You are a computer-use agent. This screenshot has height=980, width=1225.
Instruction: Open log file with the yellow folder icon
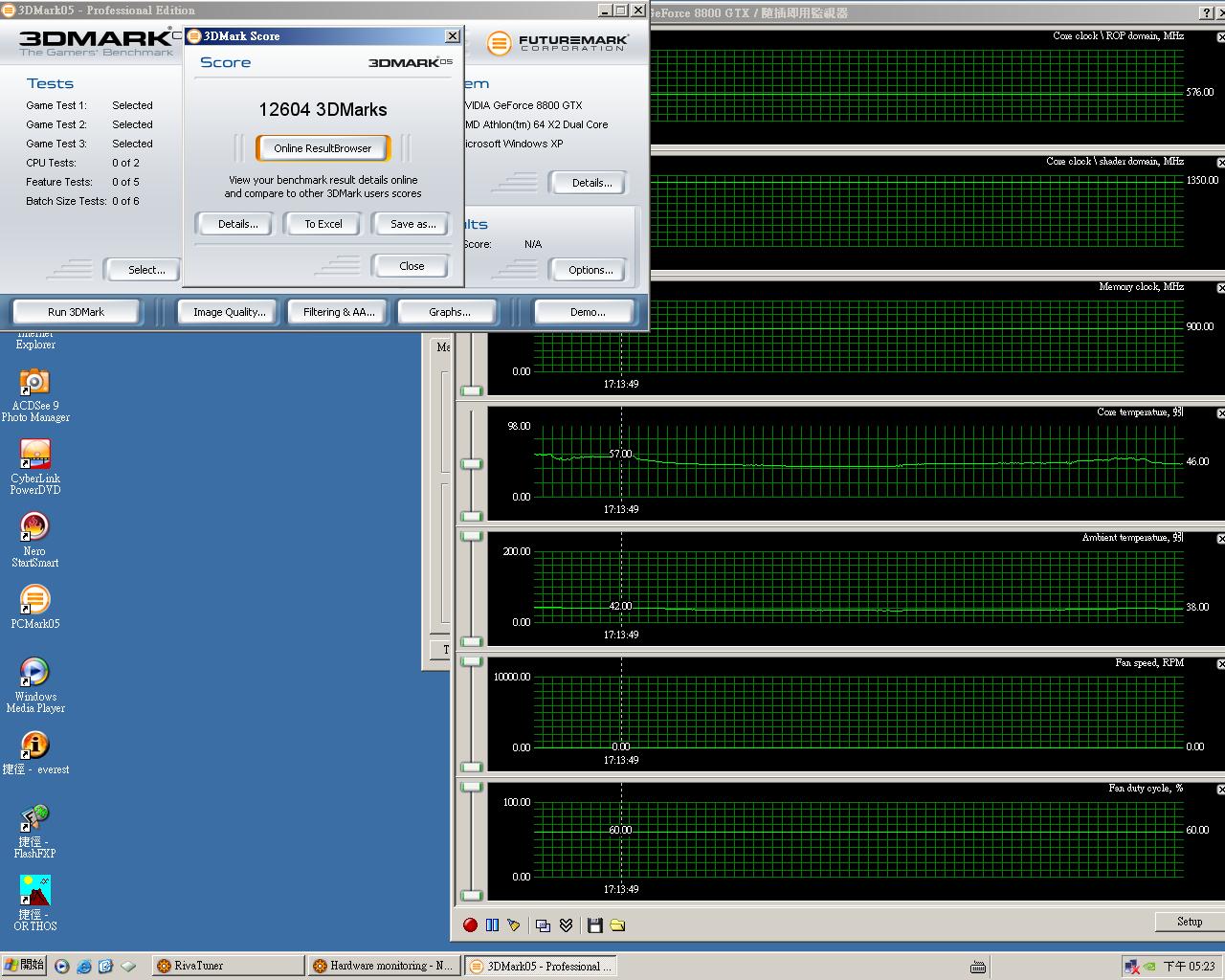tap(617, 924)
